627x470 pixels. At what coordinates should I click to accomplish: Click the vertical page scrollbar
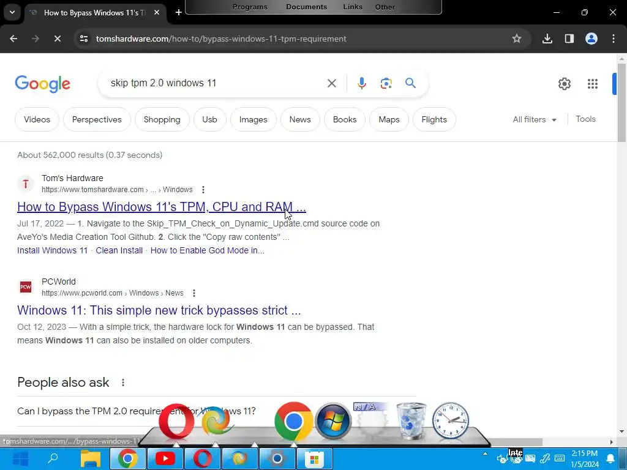coord(621,102)
